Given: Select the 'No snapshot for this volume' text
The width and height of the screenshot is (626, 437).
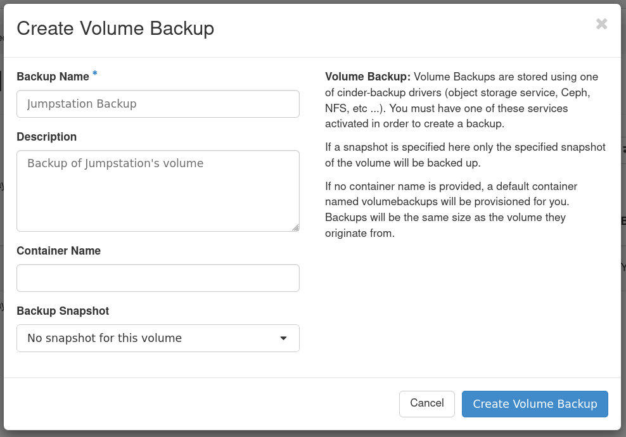Looking at the screenshot, I should [x=105, y=338].
